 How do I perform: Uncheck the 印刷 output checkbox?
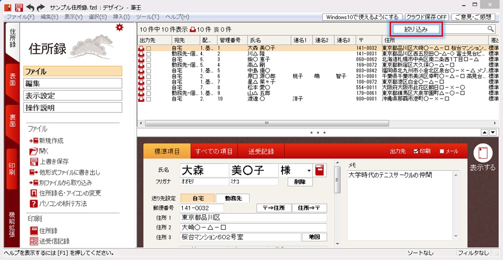pos(416,151)
